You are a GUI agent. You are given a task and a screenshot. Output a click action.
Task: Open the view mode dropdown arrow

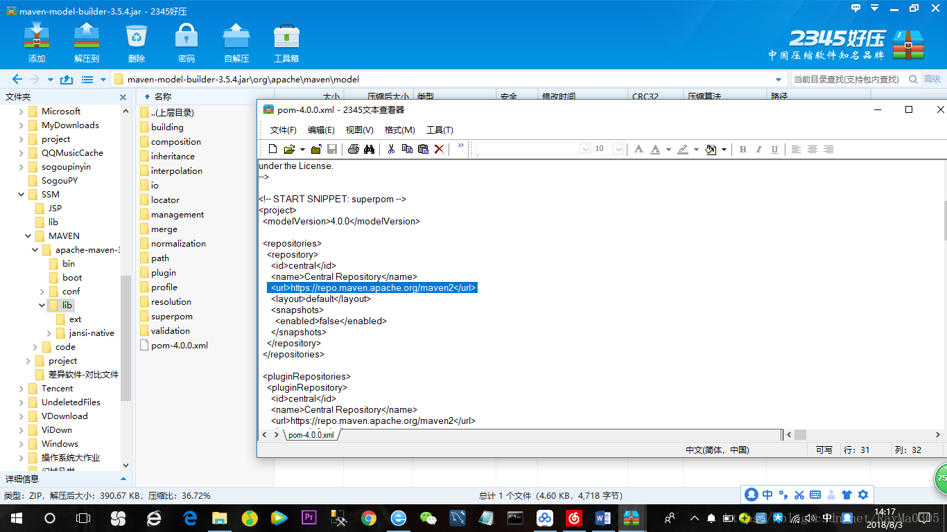pyautogui.click(x=103, y=79)
